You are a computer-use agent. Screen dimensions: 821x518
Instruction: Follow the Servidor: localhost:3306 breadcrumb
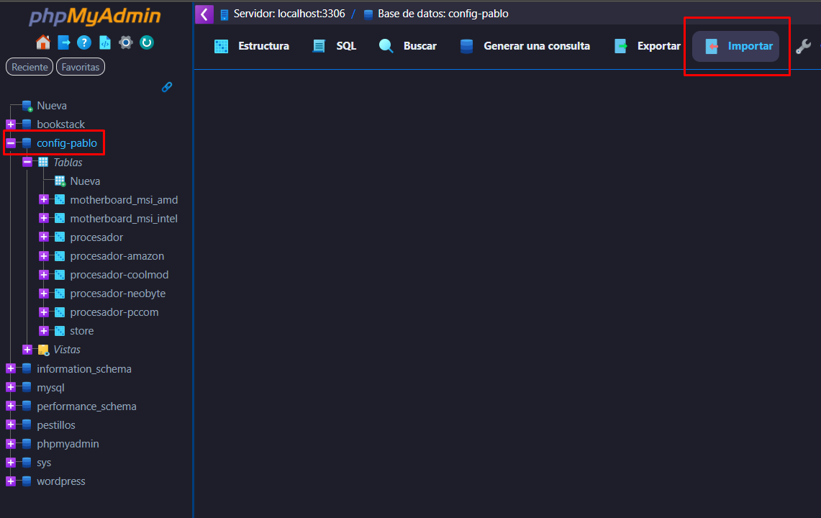coord(289,14)
